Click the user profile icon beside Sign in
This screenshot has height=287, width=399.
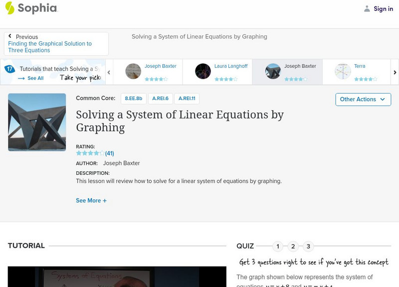pos(367,9)
